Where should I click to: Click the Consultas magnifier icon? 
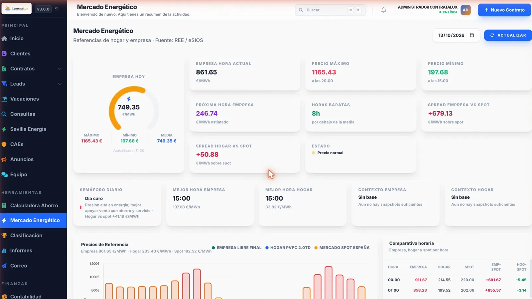click(x=4, y=114)
